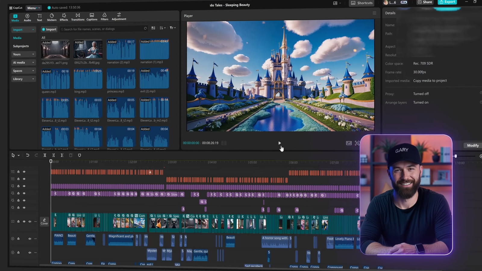This screenshot has width=482, height=271.
Task: Select Subprojects in the left sidebar
Action: (21, 46)
